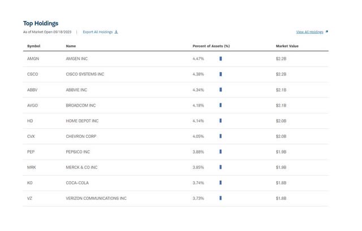Click the market value in the AMGN row
Screen dimensions: 362x231
pyautogui.click(x=281, y=59)
